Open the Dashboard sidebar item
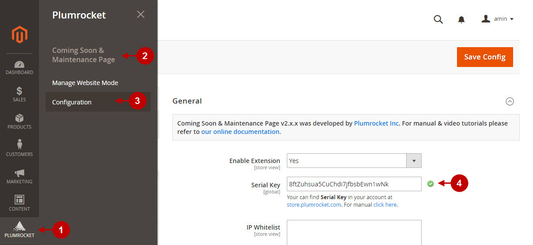The image size is (533, 245). pyautogui.click(x=19, y=68)
